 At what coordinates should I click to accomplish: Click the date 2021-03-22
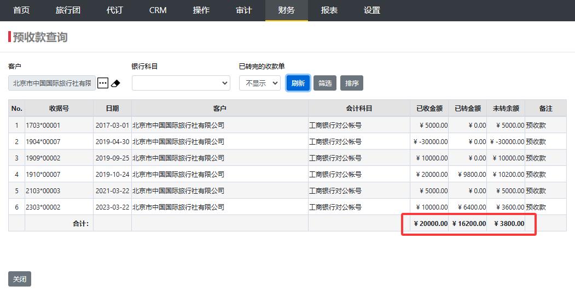(x=112, y=190)
